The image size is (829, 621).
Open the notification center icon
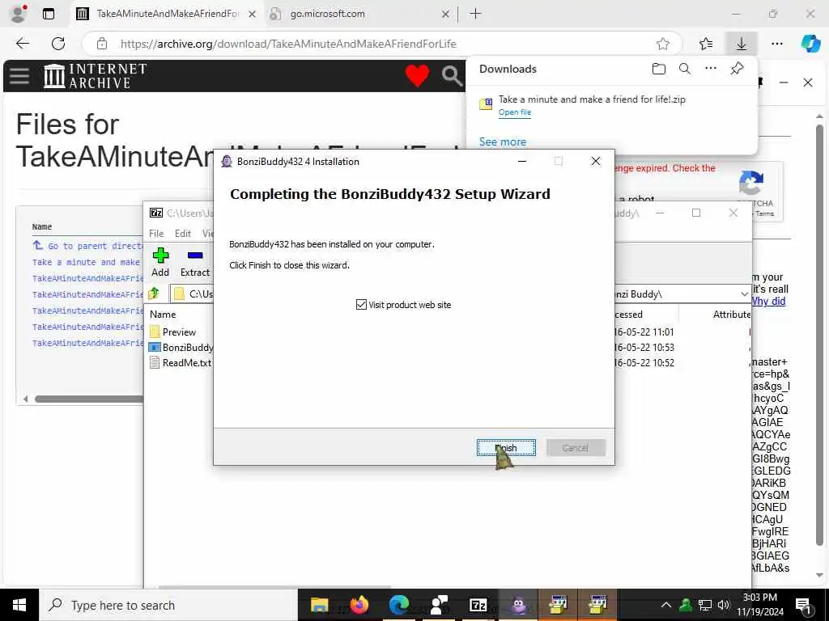(x=804, y=605)
